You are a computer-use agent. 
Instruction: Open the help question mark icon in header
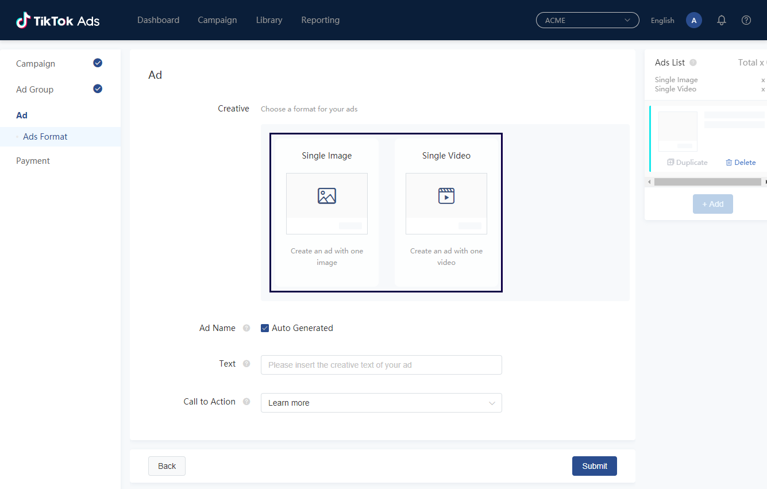tap(746, 20)
